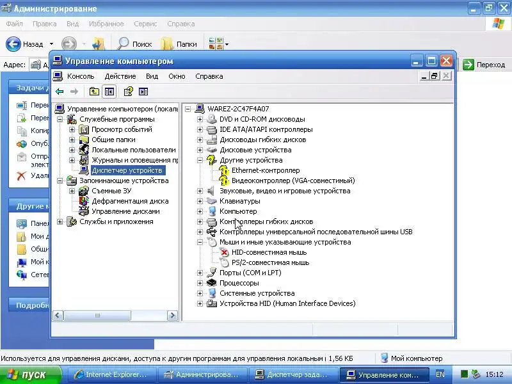Image resolution: width=512 pixels, height=384 pixels.
Task: Open the Окно menu
Action: tap(177, 76)
